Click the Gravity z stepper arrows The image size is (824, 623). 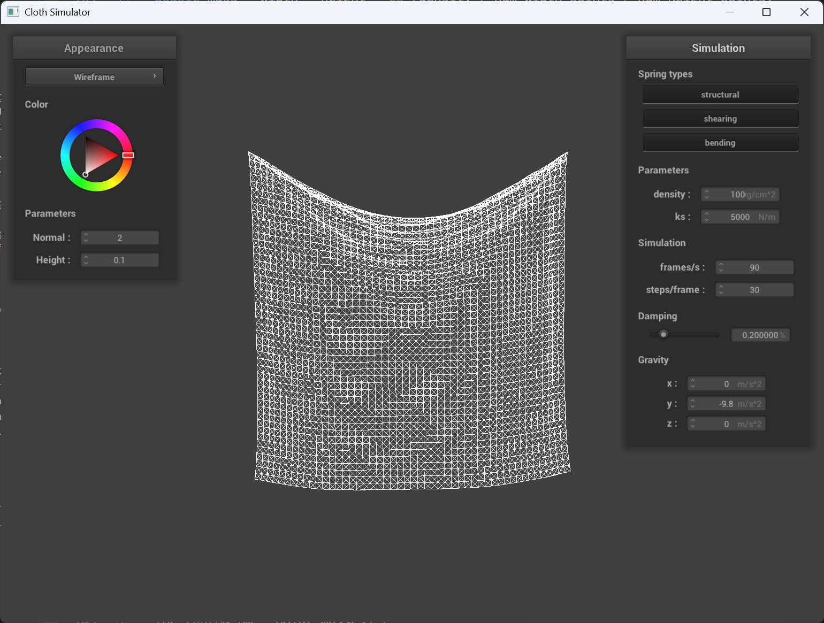[x=693, y=424]
